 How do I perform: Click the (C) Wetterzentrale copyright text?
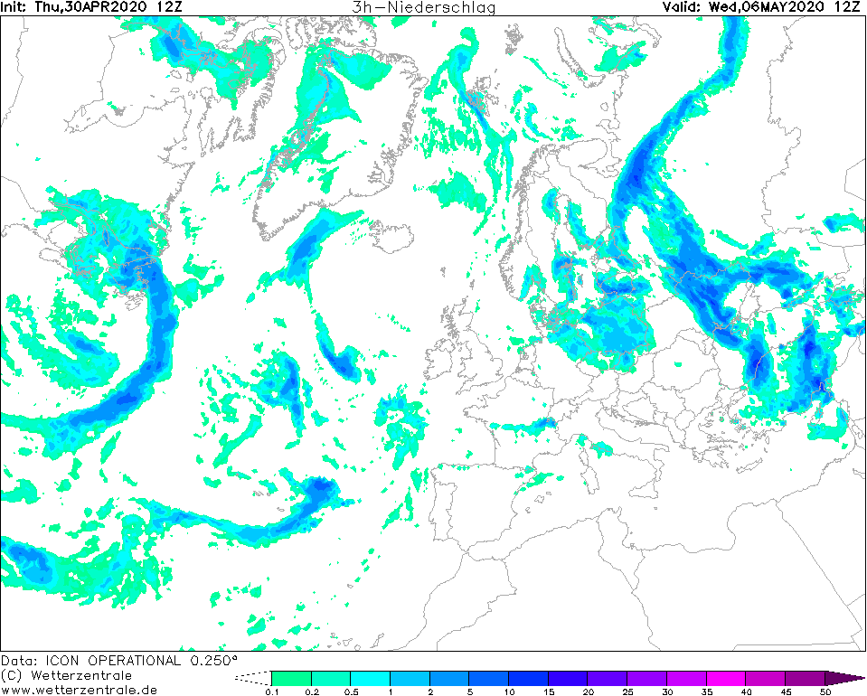(x=66, y=675)
